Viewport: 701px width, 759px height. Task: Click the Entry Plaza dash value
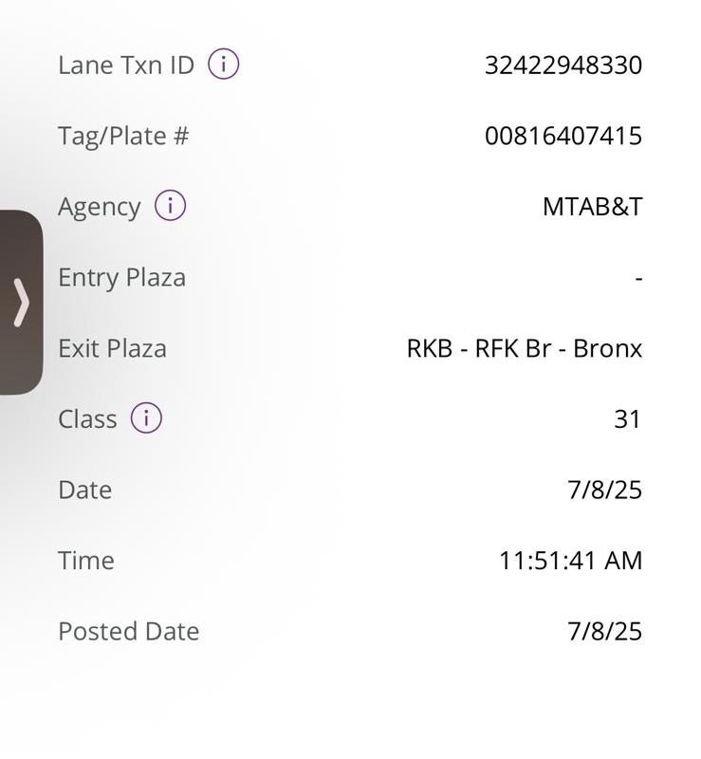(638, 278)
